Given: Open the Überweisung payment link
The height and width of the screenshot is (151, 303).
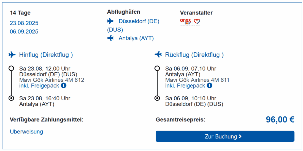Looking at the screenshot, I should click(26, 132).
